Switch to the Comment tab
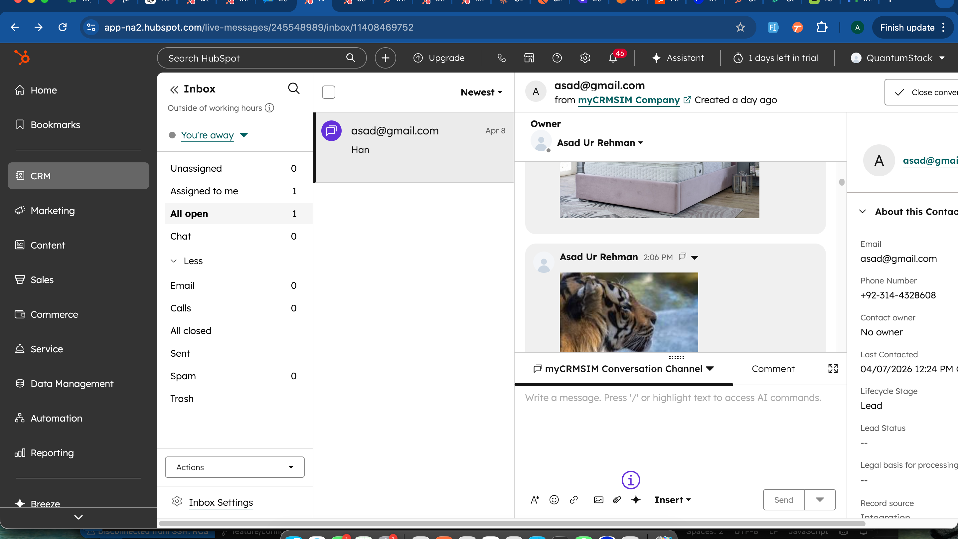Image resolution: width=958 pixels, height=539 pixels. [x=773, y=369]
